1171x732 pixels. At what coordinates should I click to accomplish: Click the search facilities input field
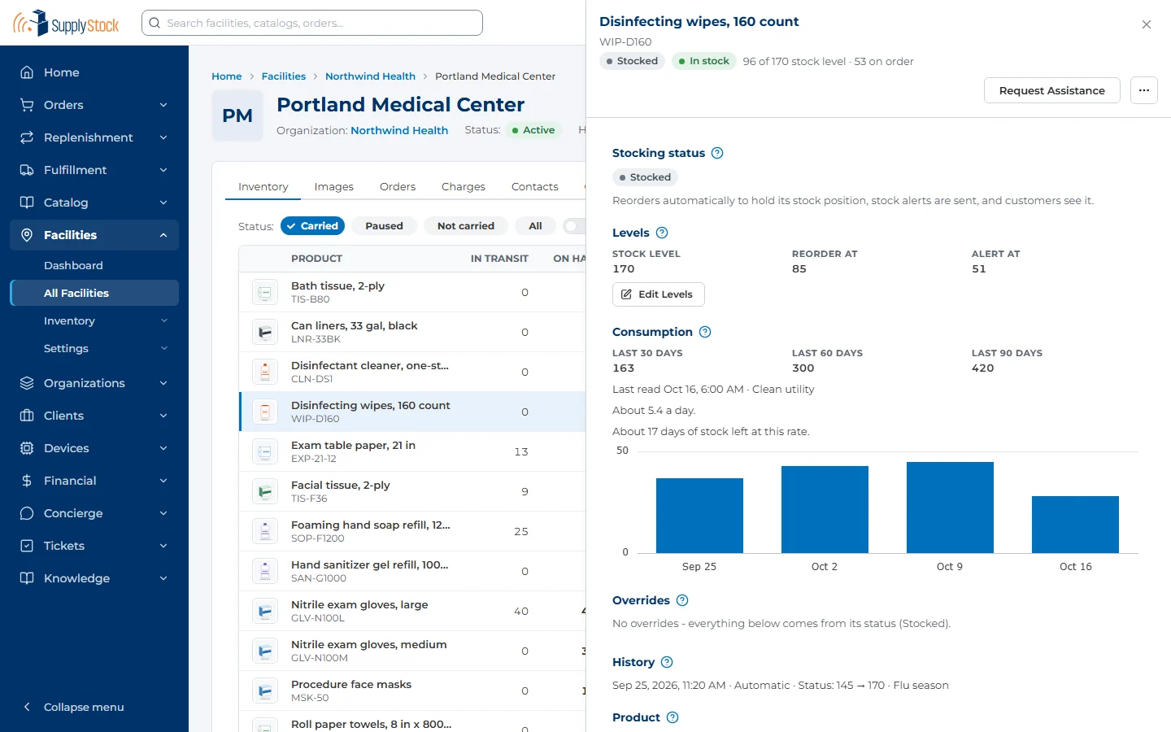point(312,23)
